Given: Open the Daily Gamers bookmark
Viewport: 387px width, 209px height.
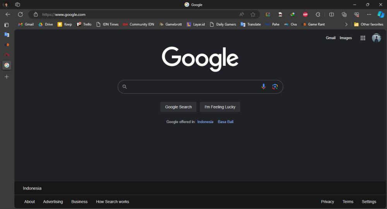Looking at the screenshot, I should point(223,24).
